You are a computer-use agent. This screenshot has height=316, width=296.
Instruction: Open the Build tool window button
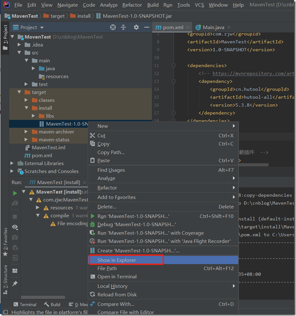pyautogui.click(x=52, y=304)
